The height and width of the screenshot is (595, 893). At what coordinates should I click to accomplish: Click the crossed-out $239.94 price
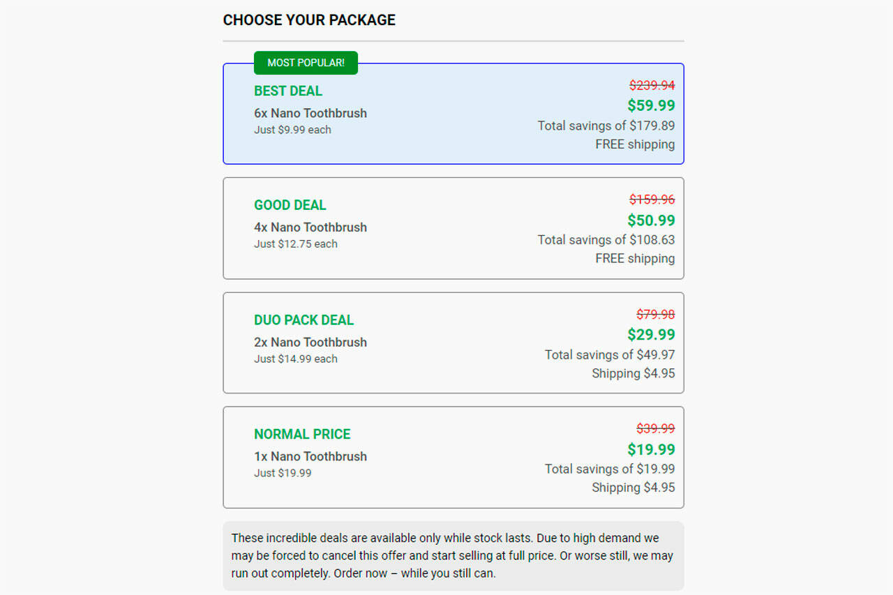point(652,85)
